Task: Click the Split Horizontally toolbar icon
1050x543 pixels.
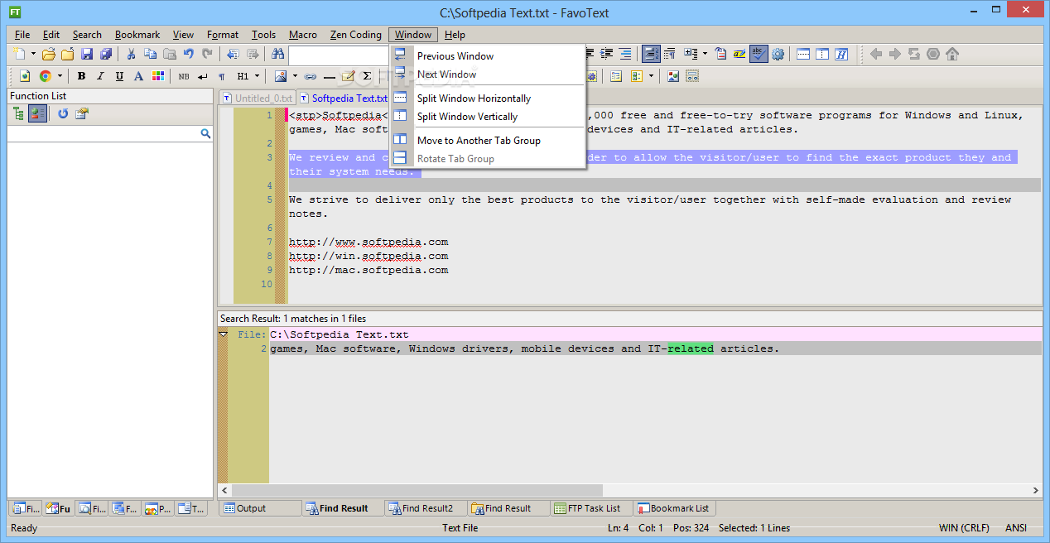Action: 803,54
